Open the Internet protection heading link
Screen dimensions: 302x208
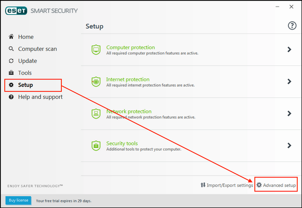(x=128, y=80)
